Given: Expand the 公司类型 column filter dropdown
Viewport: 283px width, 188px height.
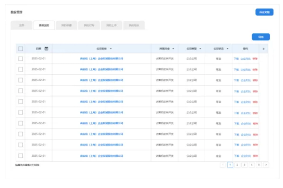Looking at the screenshot, I should 200,48.
